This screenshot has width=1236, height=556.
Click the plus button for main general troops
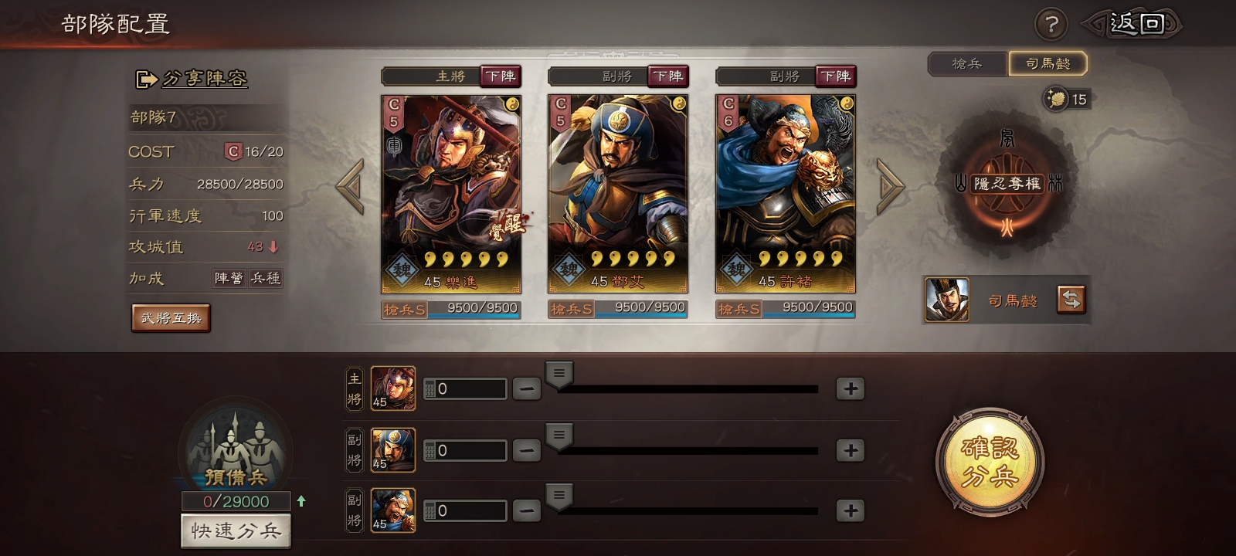point(851,388)
